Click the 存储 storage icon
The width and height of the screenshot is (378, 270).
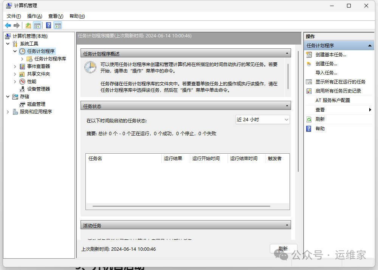pos(15,97)
